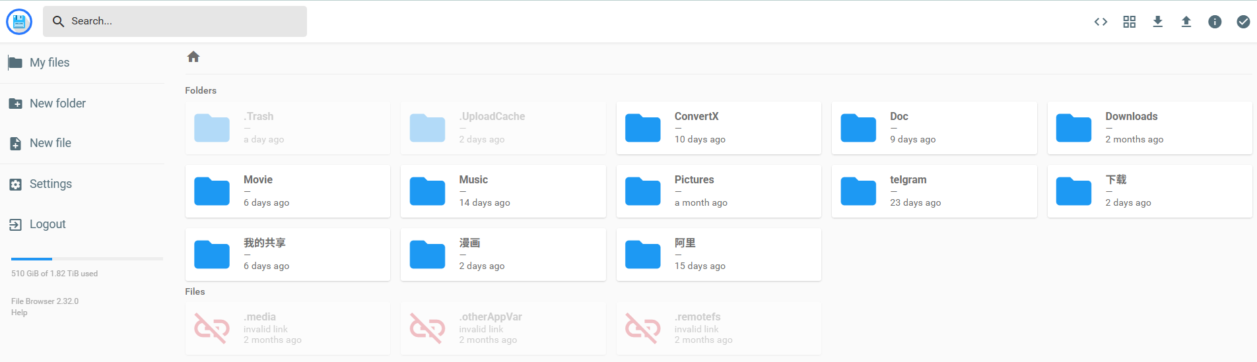Click the '14 days ago' date under Music
This screenshot has width=1257, height=362.
click(485, 202)
